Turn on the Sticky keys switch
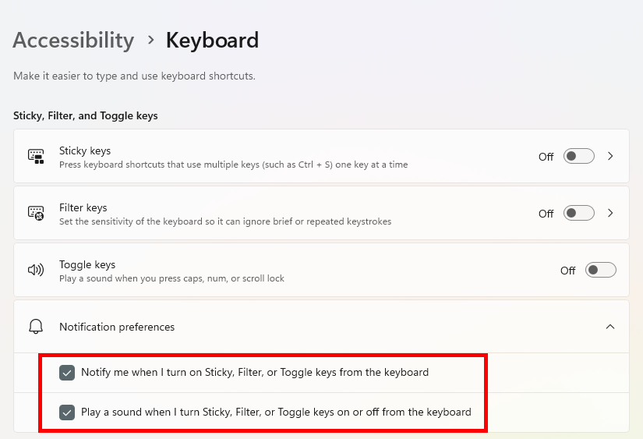643x439 pixels. click(578, 156)
